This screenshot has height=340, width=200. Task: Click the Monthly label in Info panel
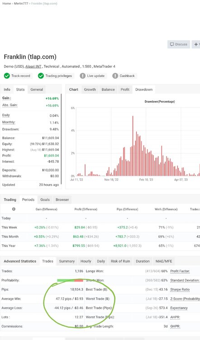(x=9, y=122)
